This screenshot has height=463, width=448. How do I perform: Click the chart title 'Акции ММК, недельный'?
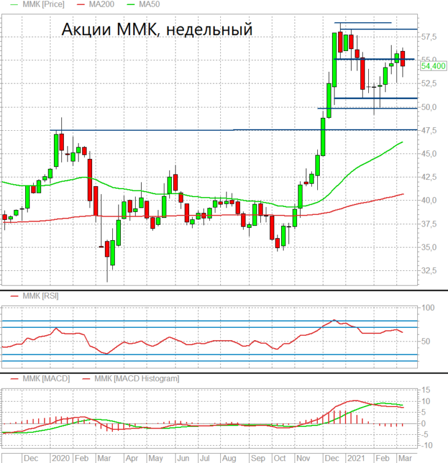point(157,29)
